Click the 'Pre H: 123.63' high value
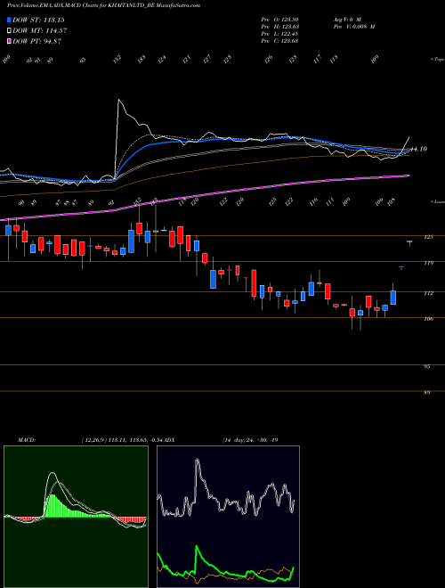 [x=279, y=26]
